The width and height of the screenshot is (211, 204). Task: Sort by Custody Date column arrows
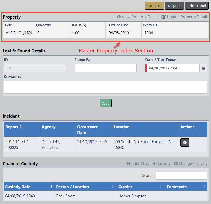click(51, 187)
